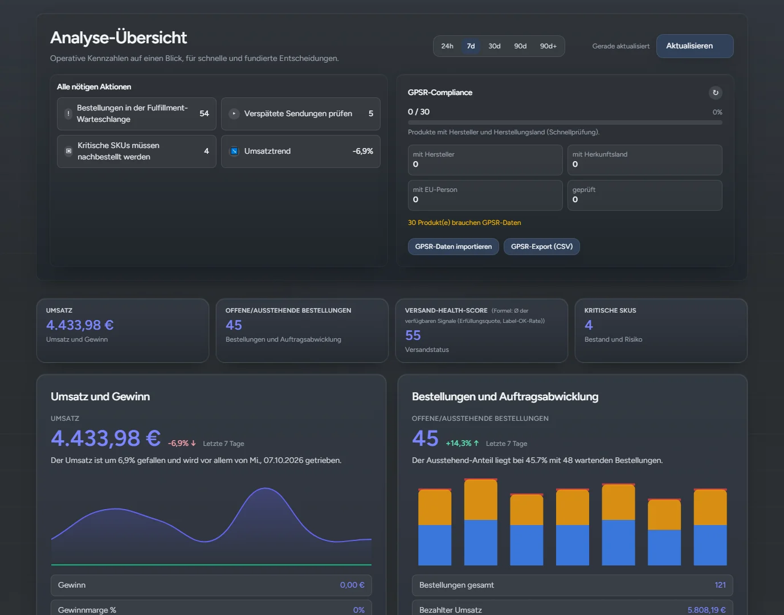Click the box icon beside Kritische SKUs nachbestellen
Screen dimensions: 784x615
point(68,151)
